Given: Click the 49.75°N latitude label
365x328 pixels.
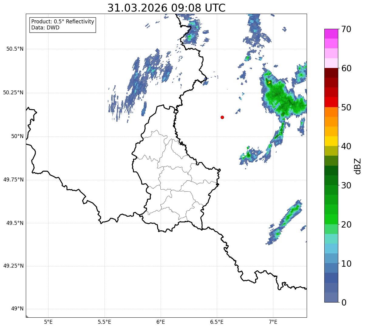Looking at the screenshot, I should (x=13, y=180).
